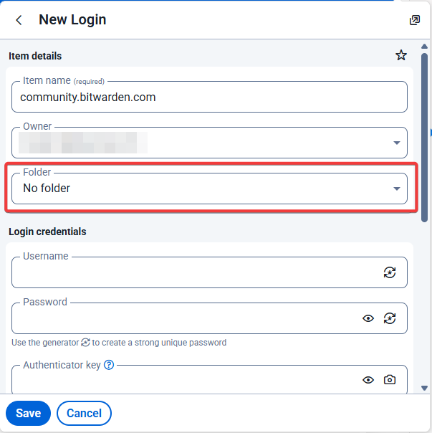Cancel creating the login
The height and width of the screenshot is (433, 432).
point(84,413)
